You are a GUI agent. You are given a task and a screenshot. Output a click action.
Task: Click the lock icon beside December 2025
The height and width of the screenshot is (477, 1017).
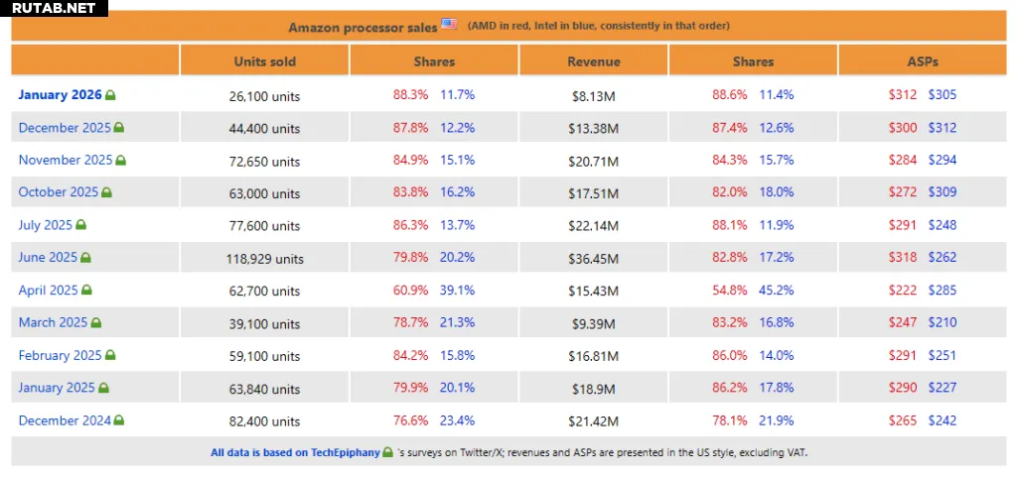[x=119, y=128]
